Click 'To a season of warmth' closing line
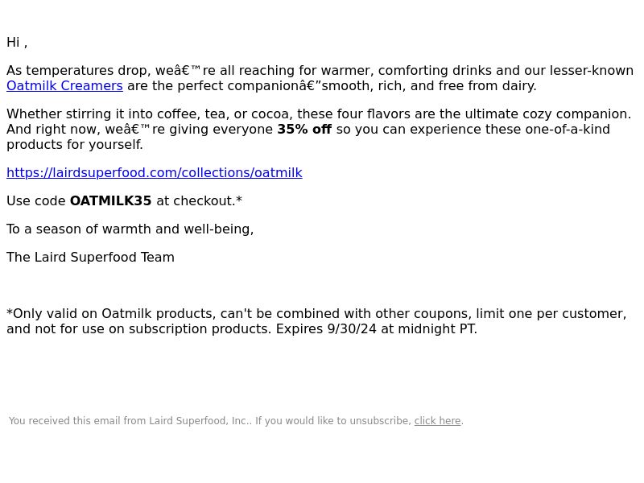The image size is (644, 483). coord(130,229)
